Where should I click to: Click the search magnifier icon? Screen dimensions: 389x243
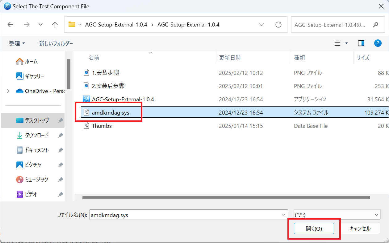coord(375,25)
